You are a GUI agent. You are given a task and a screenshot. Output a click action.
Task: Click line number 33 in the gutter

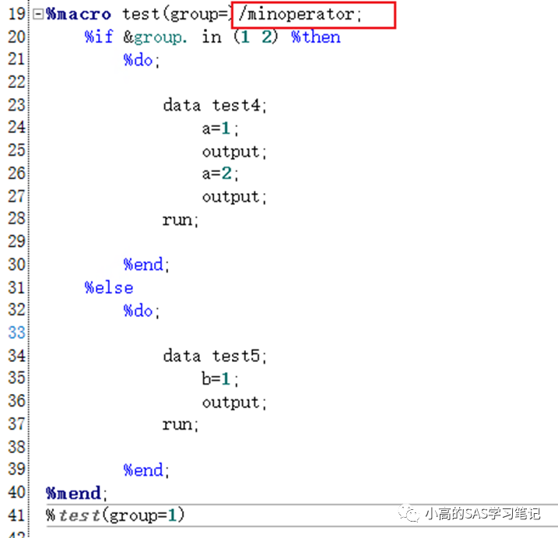point(16,333)
